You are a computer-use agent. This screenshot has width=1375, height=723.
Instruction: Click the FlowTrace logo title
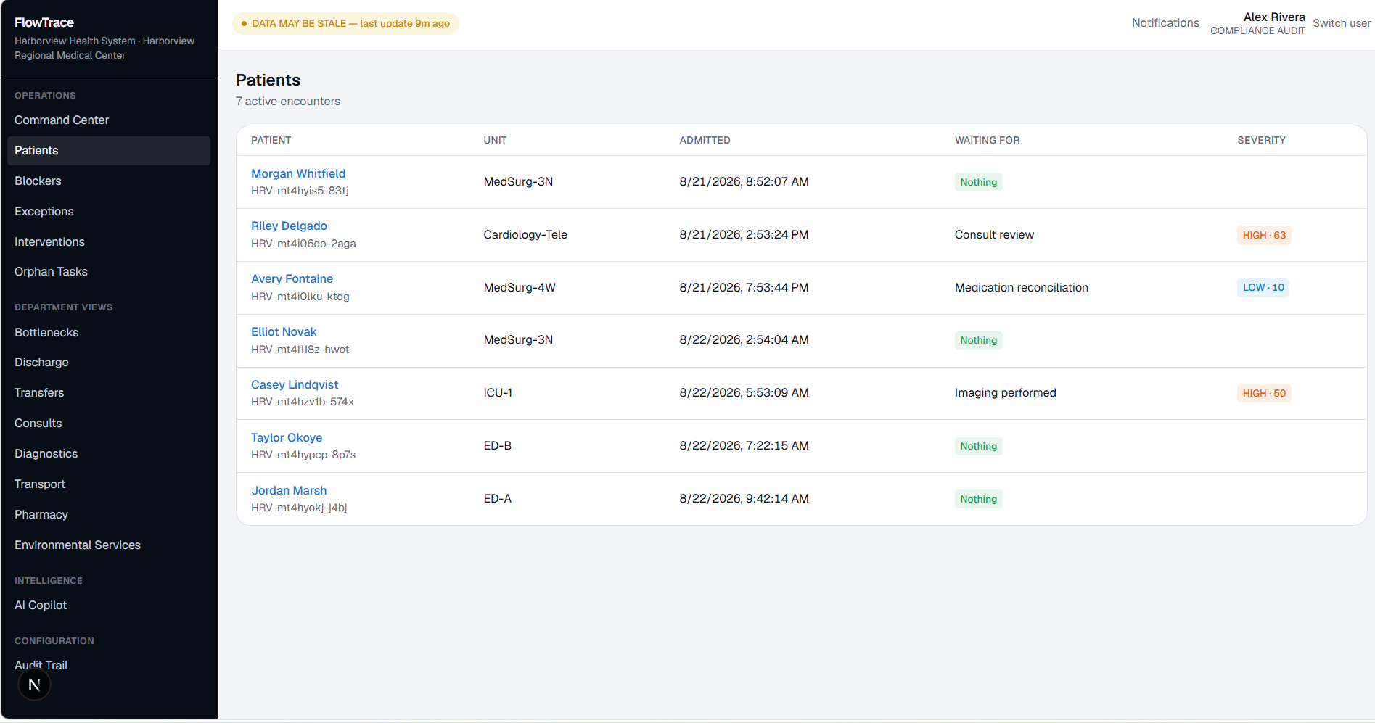(x=44, y=22)
